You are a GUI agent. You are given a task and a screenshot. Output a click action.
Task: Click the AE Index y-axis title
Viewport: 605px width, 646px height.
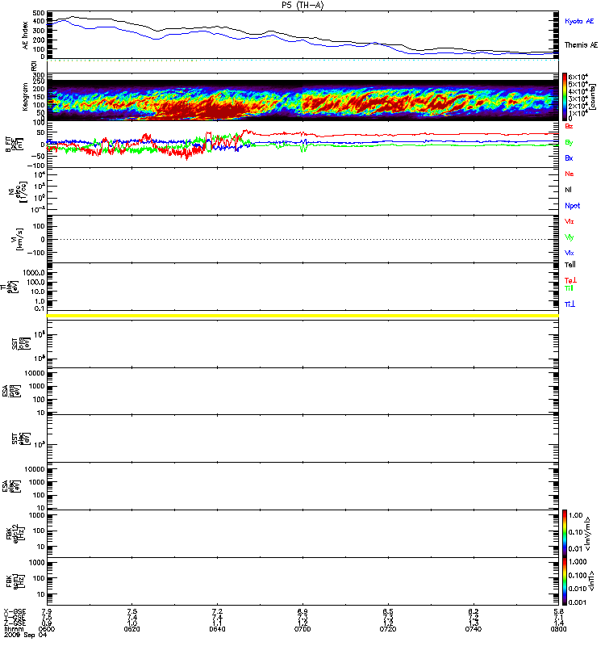[25, 36]
